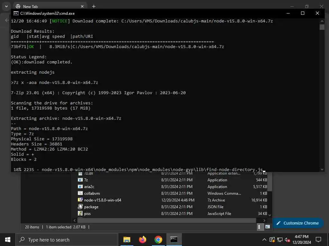Image resolution: width=329 pixels, height=246 pixels.
Task: Select the aria2c application icon in Explorer
Action: click(x=80, y=187)
